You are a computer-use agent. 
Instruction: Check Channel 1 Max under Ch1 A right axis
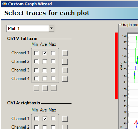coord(53,119)
